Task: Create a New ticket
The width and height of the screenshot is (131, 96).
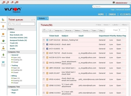Action: tap(99, 25)
